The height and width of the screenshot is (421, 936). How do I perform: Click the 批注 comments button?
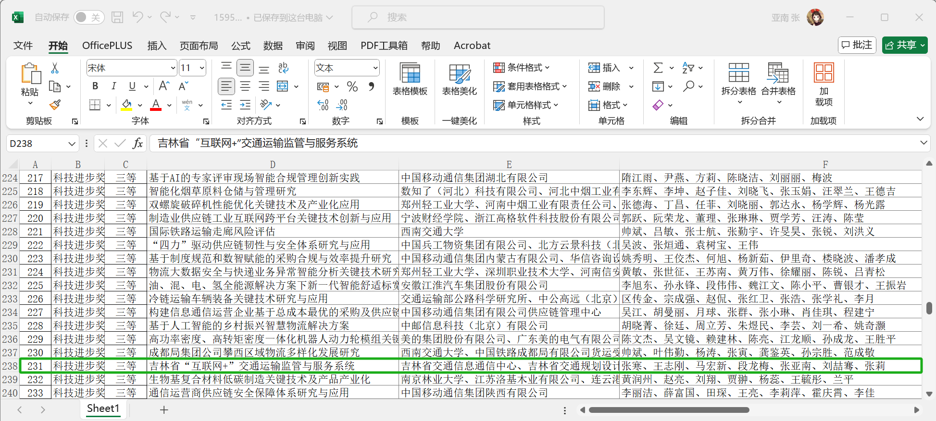coord(857,45)
